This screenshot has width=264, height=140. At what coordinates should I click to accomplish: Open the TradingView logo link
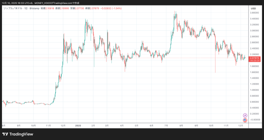coord(18,134)
